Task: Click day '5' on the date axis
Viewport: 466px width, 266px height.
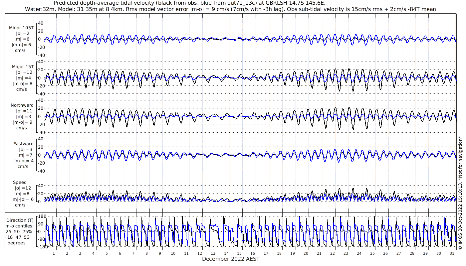Action: click(107, 253)
